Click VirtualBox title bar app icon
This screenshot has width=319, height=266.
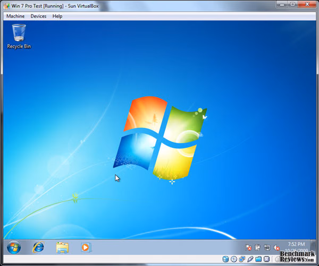7,6
